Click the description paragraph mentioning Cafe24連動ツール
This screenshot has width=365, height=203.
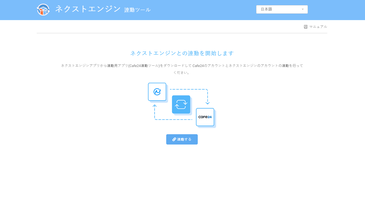(x=182, y=69)
